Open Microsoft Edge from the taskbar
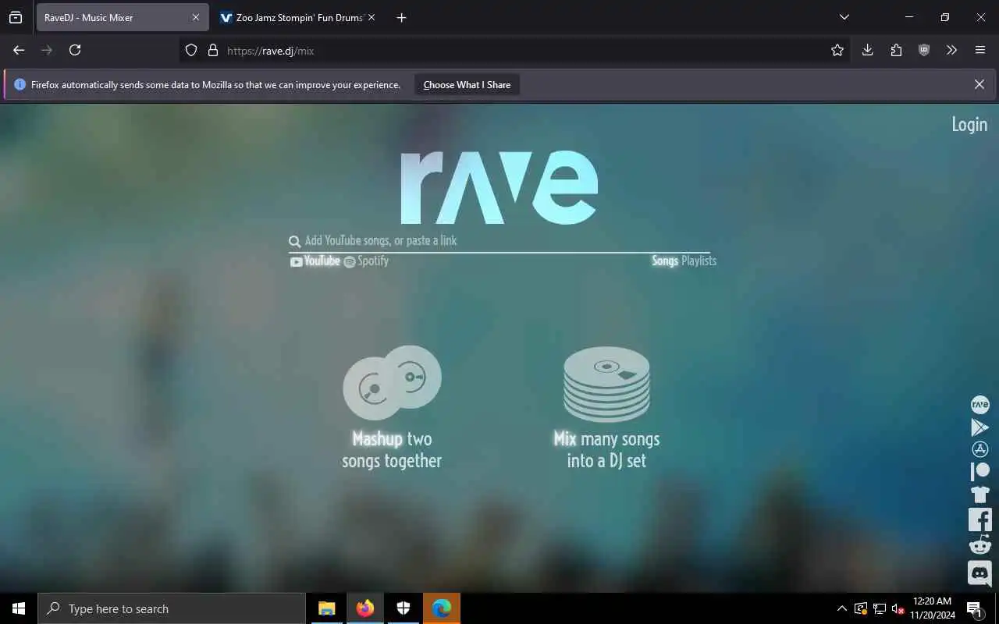 (x=442, y=608)
